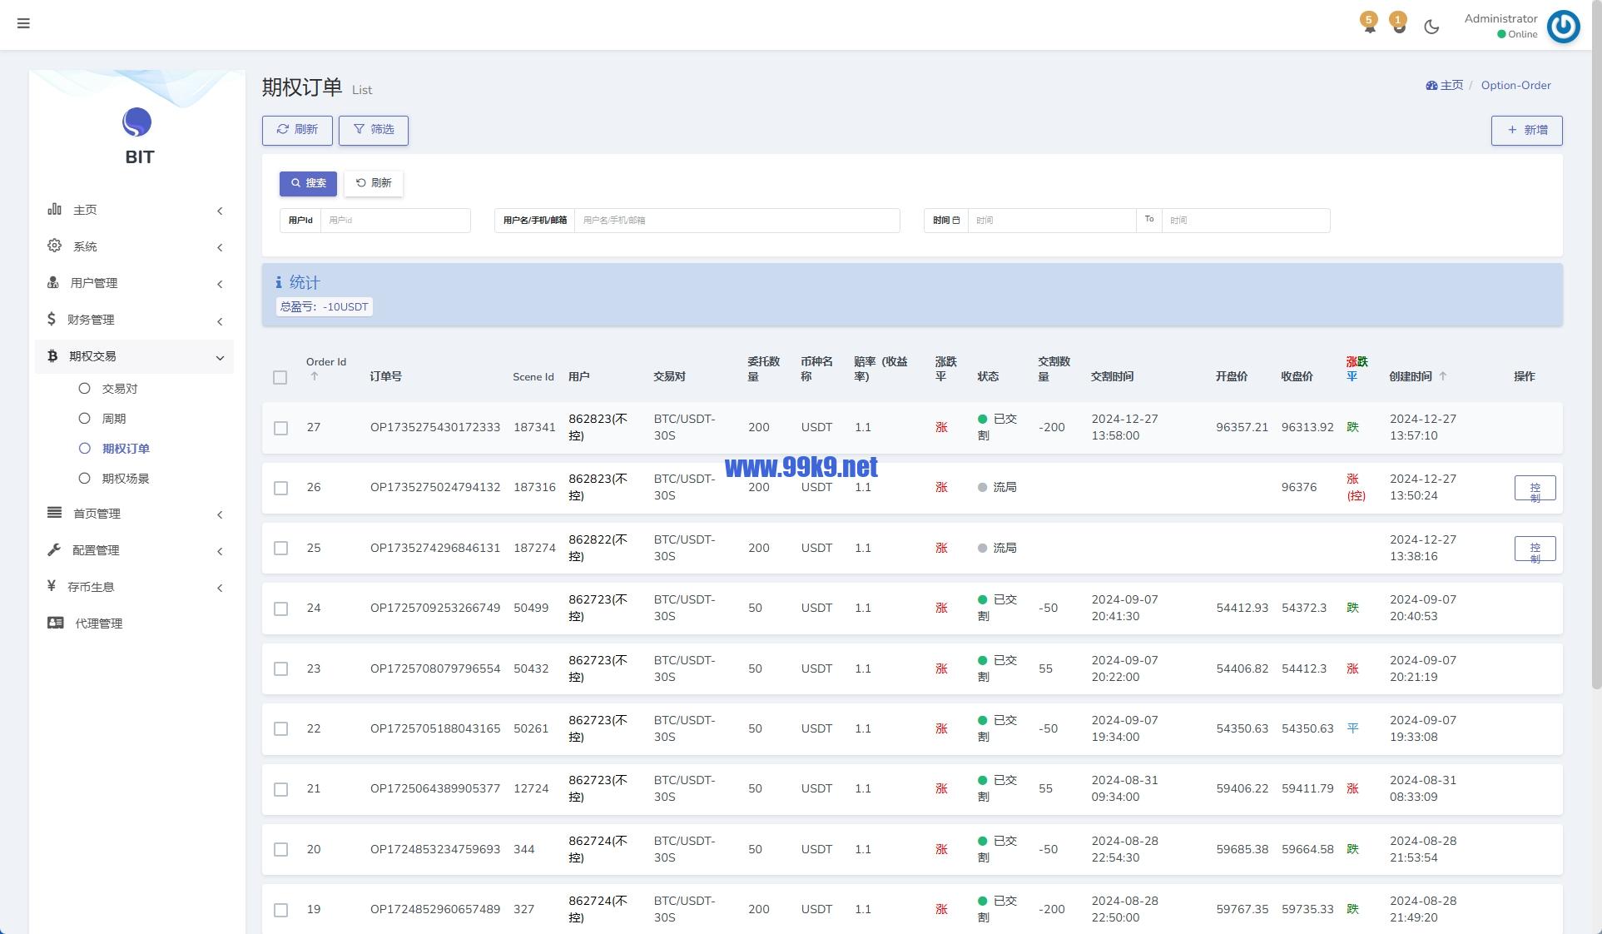Check the box for order 26
This screenshot has height=934, width=1602.
281,488
